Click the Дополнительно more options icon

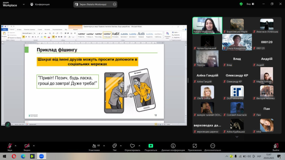212,146
